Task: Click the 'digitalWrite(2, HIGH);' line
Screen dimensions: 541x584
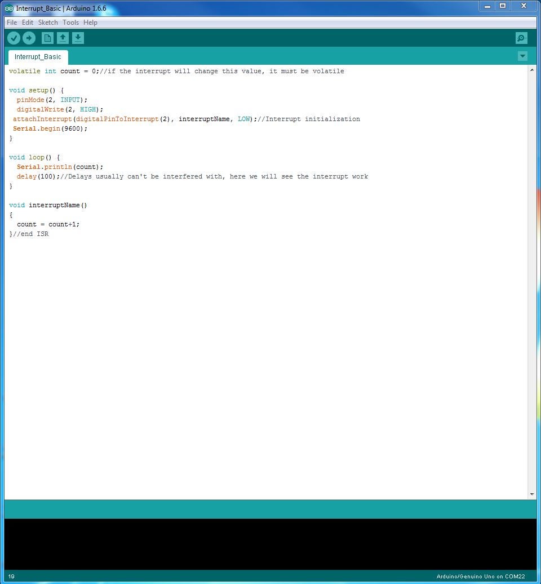Action: coord(60,109)
